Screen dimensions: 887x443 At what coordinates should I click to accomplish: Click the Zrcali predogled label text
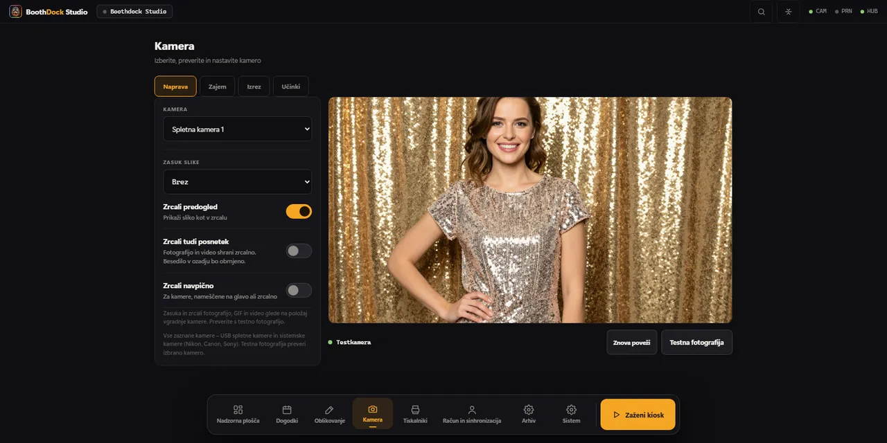click(191, 206)
